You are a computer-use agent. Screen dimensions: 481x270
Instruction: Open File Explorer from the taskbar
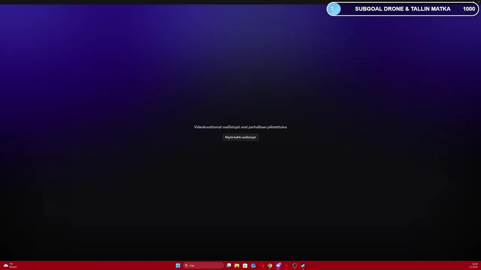coord(237,265)
